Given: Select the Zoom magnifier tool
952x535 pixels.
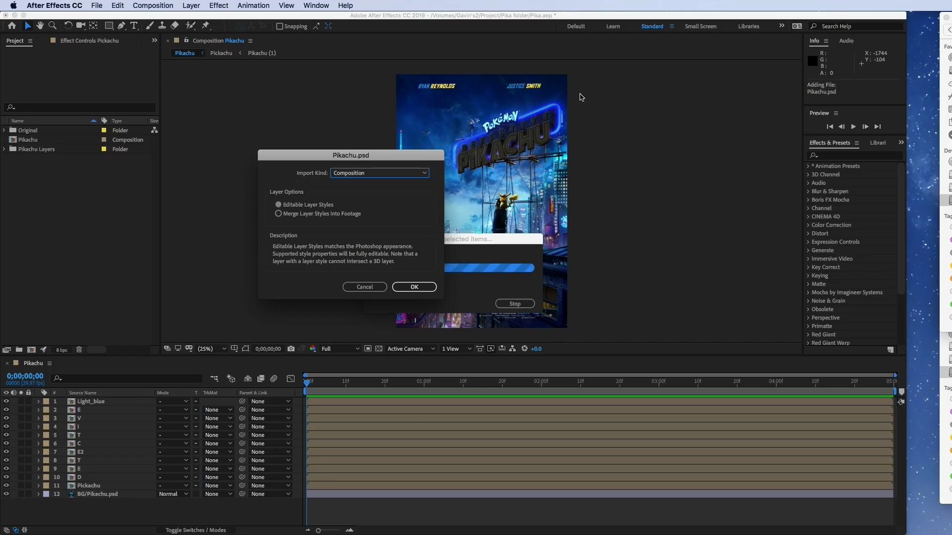Looking at the screenshot, I should click(x=53, y=26).
